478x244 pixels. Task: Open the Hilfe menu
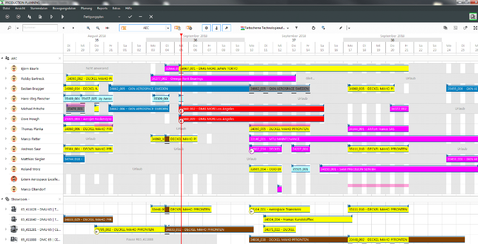tap(129, 8)
